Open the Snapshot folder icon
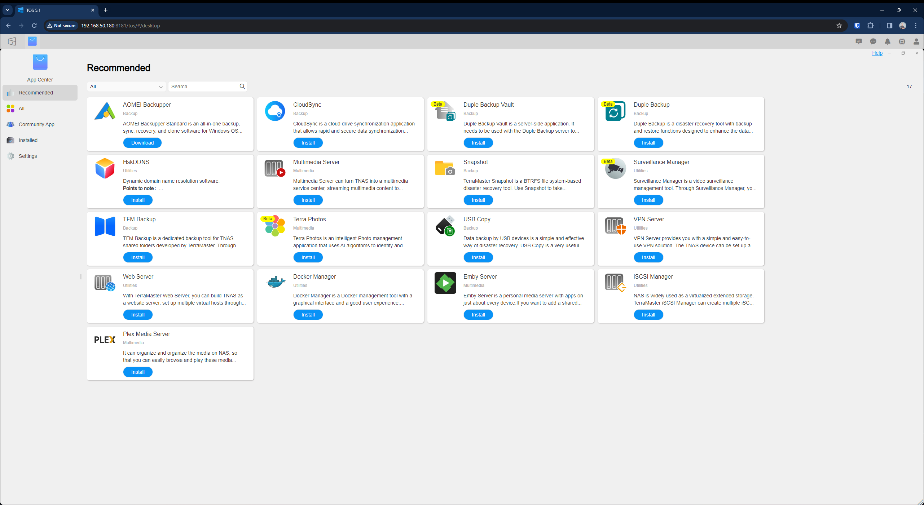This screenshot has height=505, width=924. [x=445, y=168]
